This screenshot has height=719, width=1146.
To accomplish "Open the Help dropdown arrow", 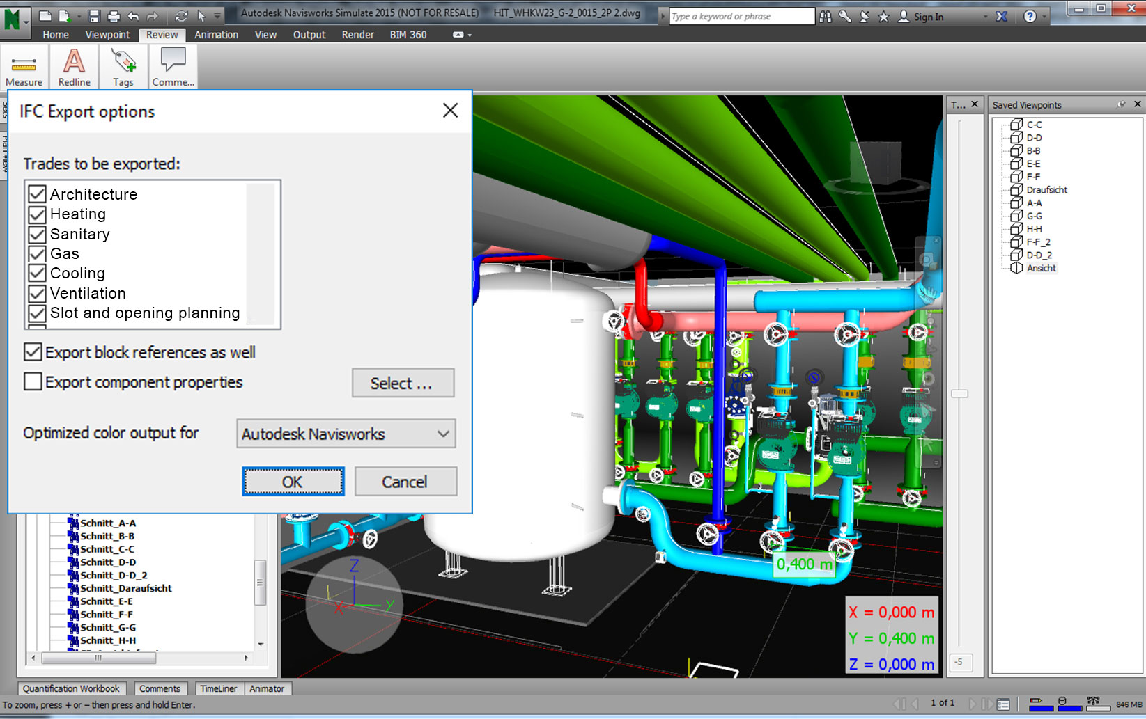I will point(1044,16).
